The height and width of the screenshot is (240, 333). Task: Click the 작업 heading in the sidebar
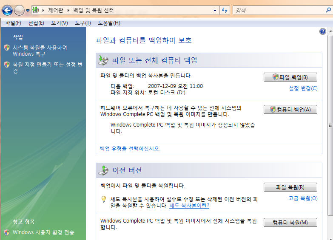point(18,37)
